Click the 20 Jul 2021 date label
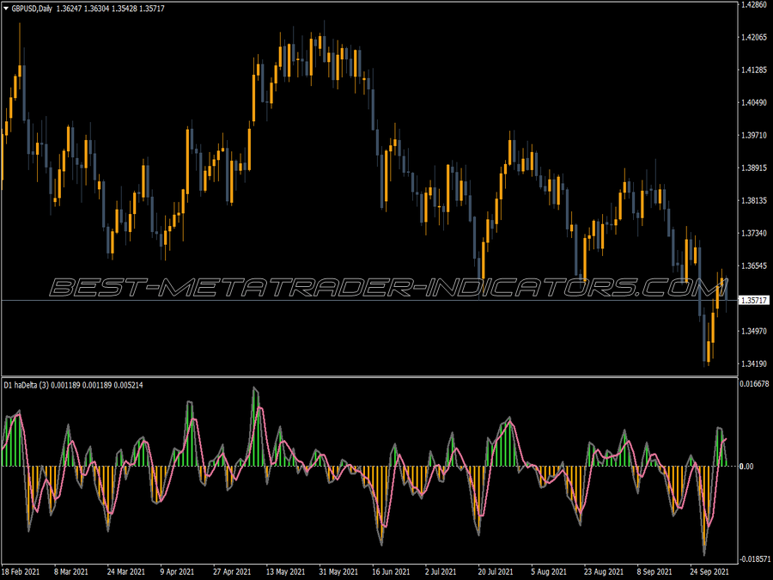This screenshot has height=580, width=773. [496, 572]
